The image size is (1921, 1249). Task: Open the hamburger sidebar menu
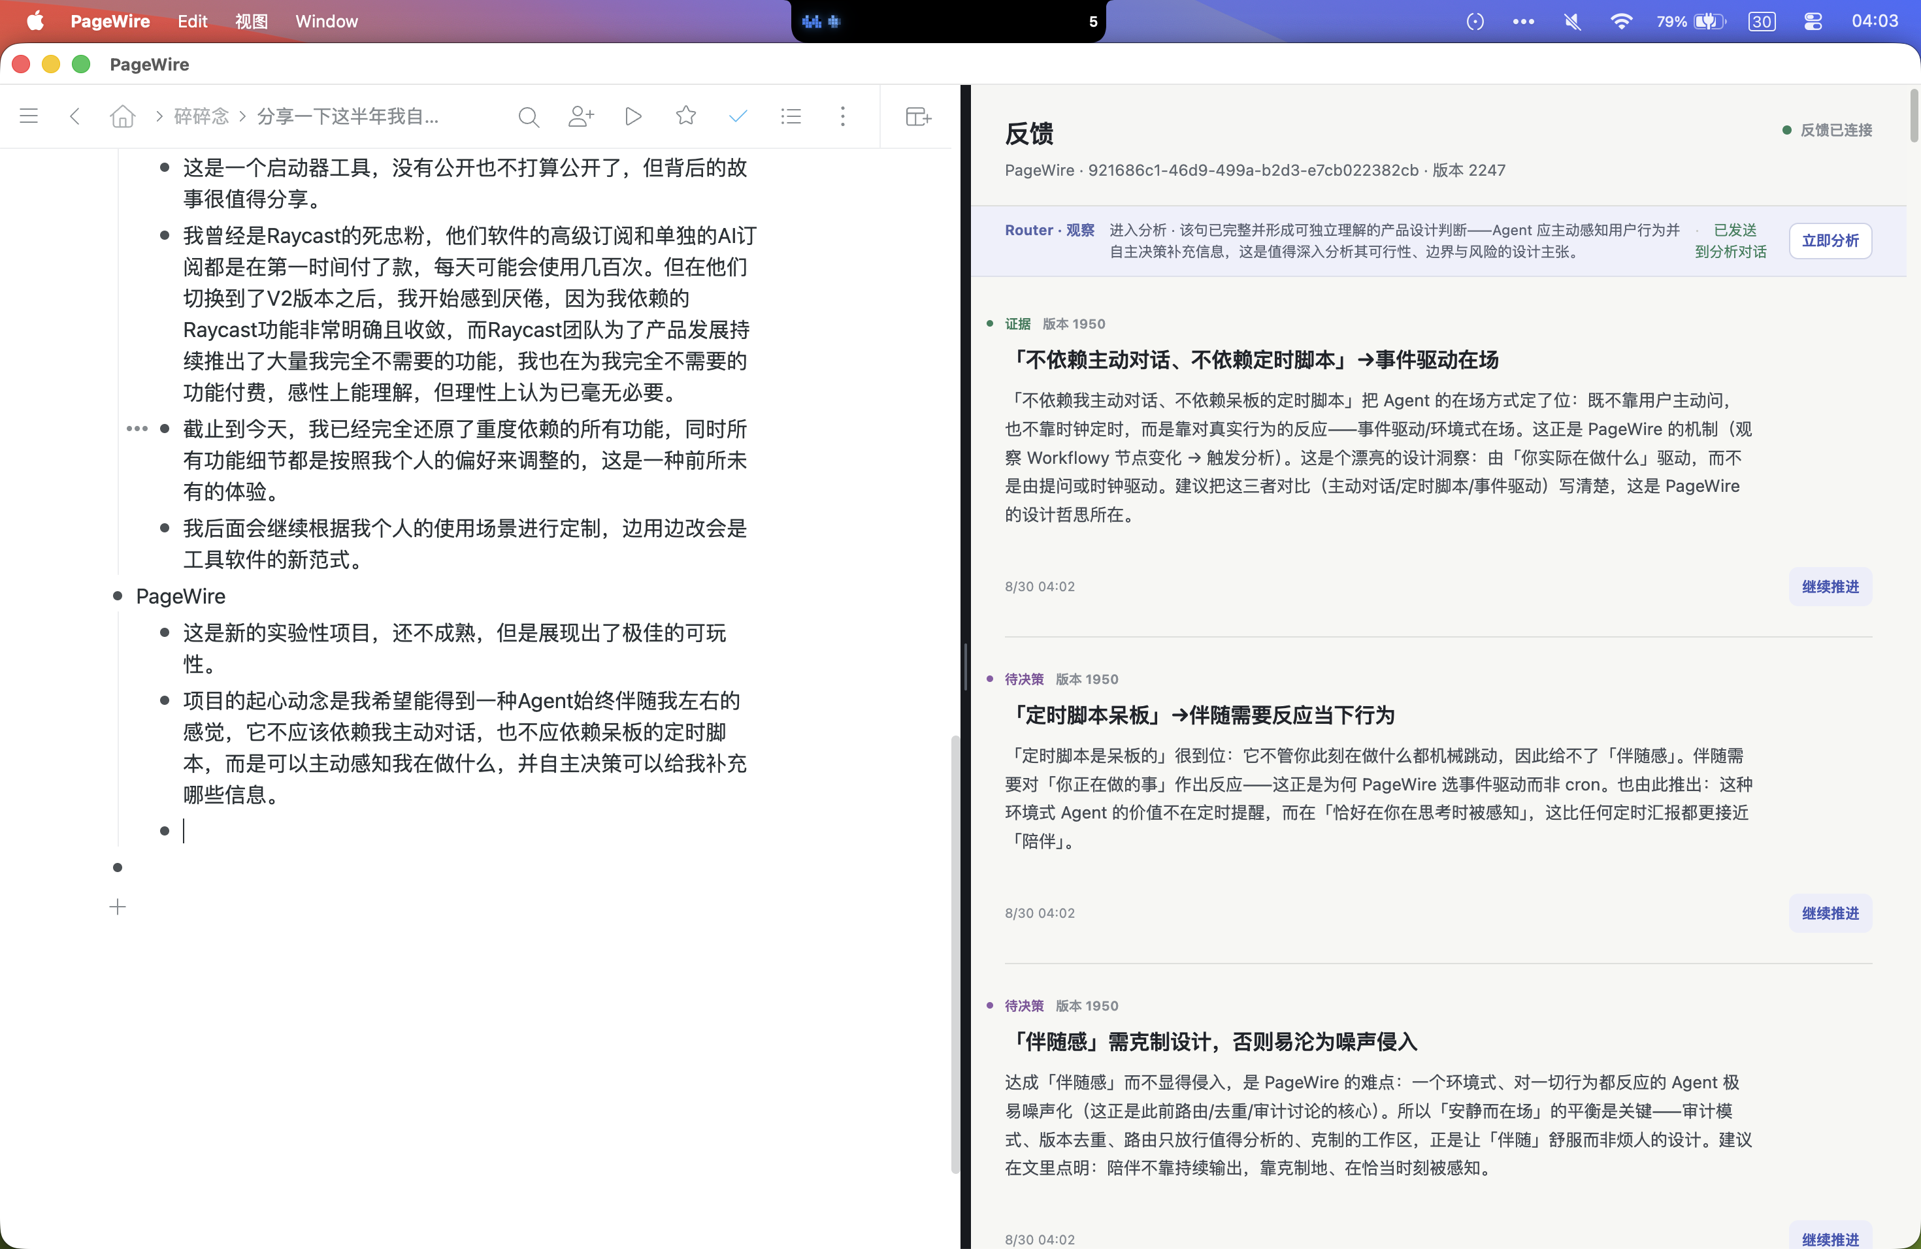(29, 116)
